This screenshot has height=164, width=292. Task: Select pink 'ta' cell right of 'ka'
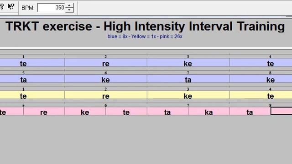point(250,111)
